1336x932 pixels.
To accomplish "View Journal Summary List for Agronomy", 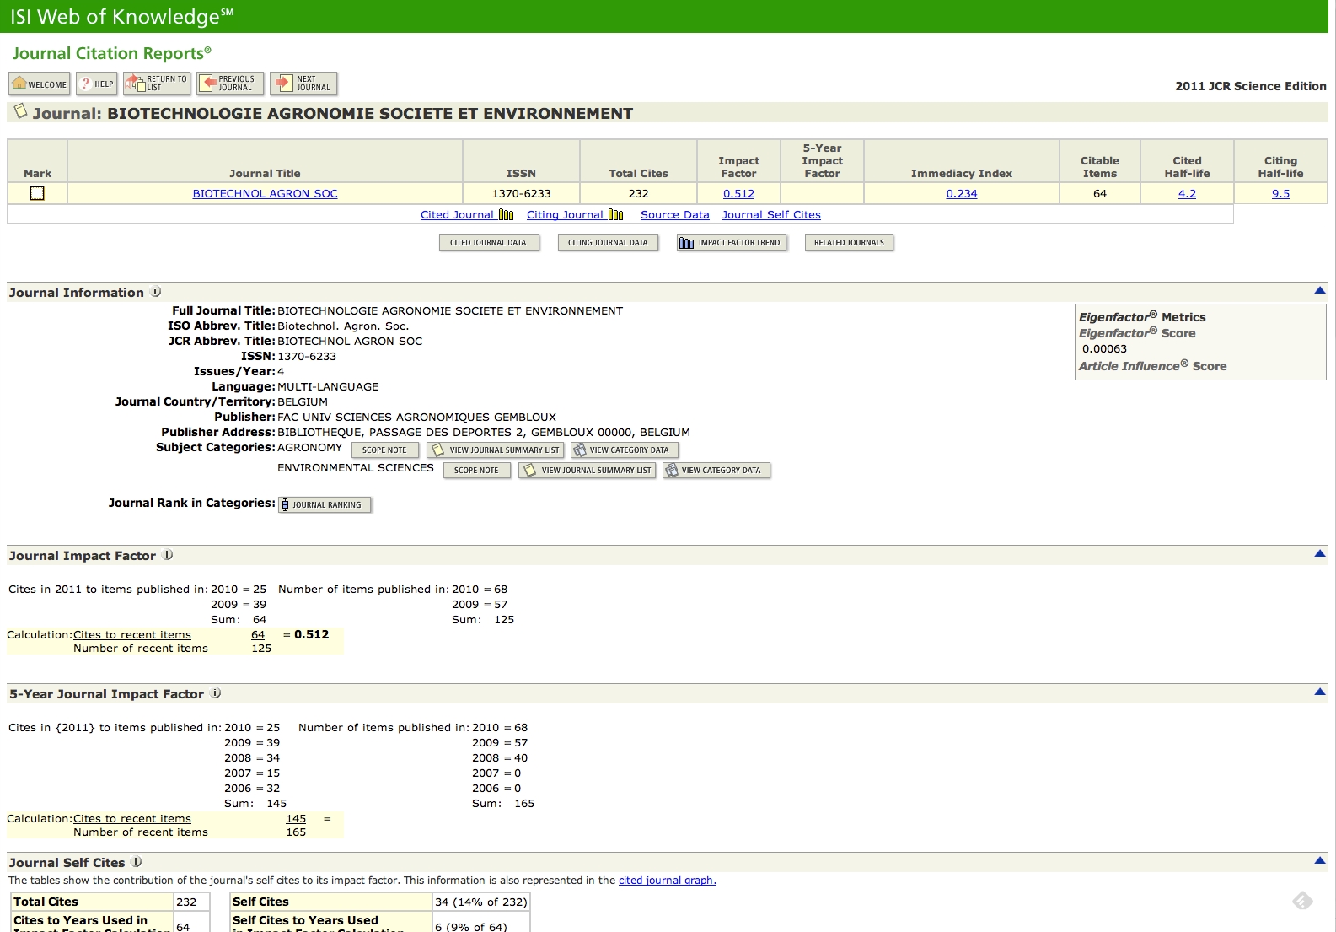I will [x=496, y=450].
